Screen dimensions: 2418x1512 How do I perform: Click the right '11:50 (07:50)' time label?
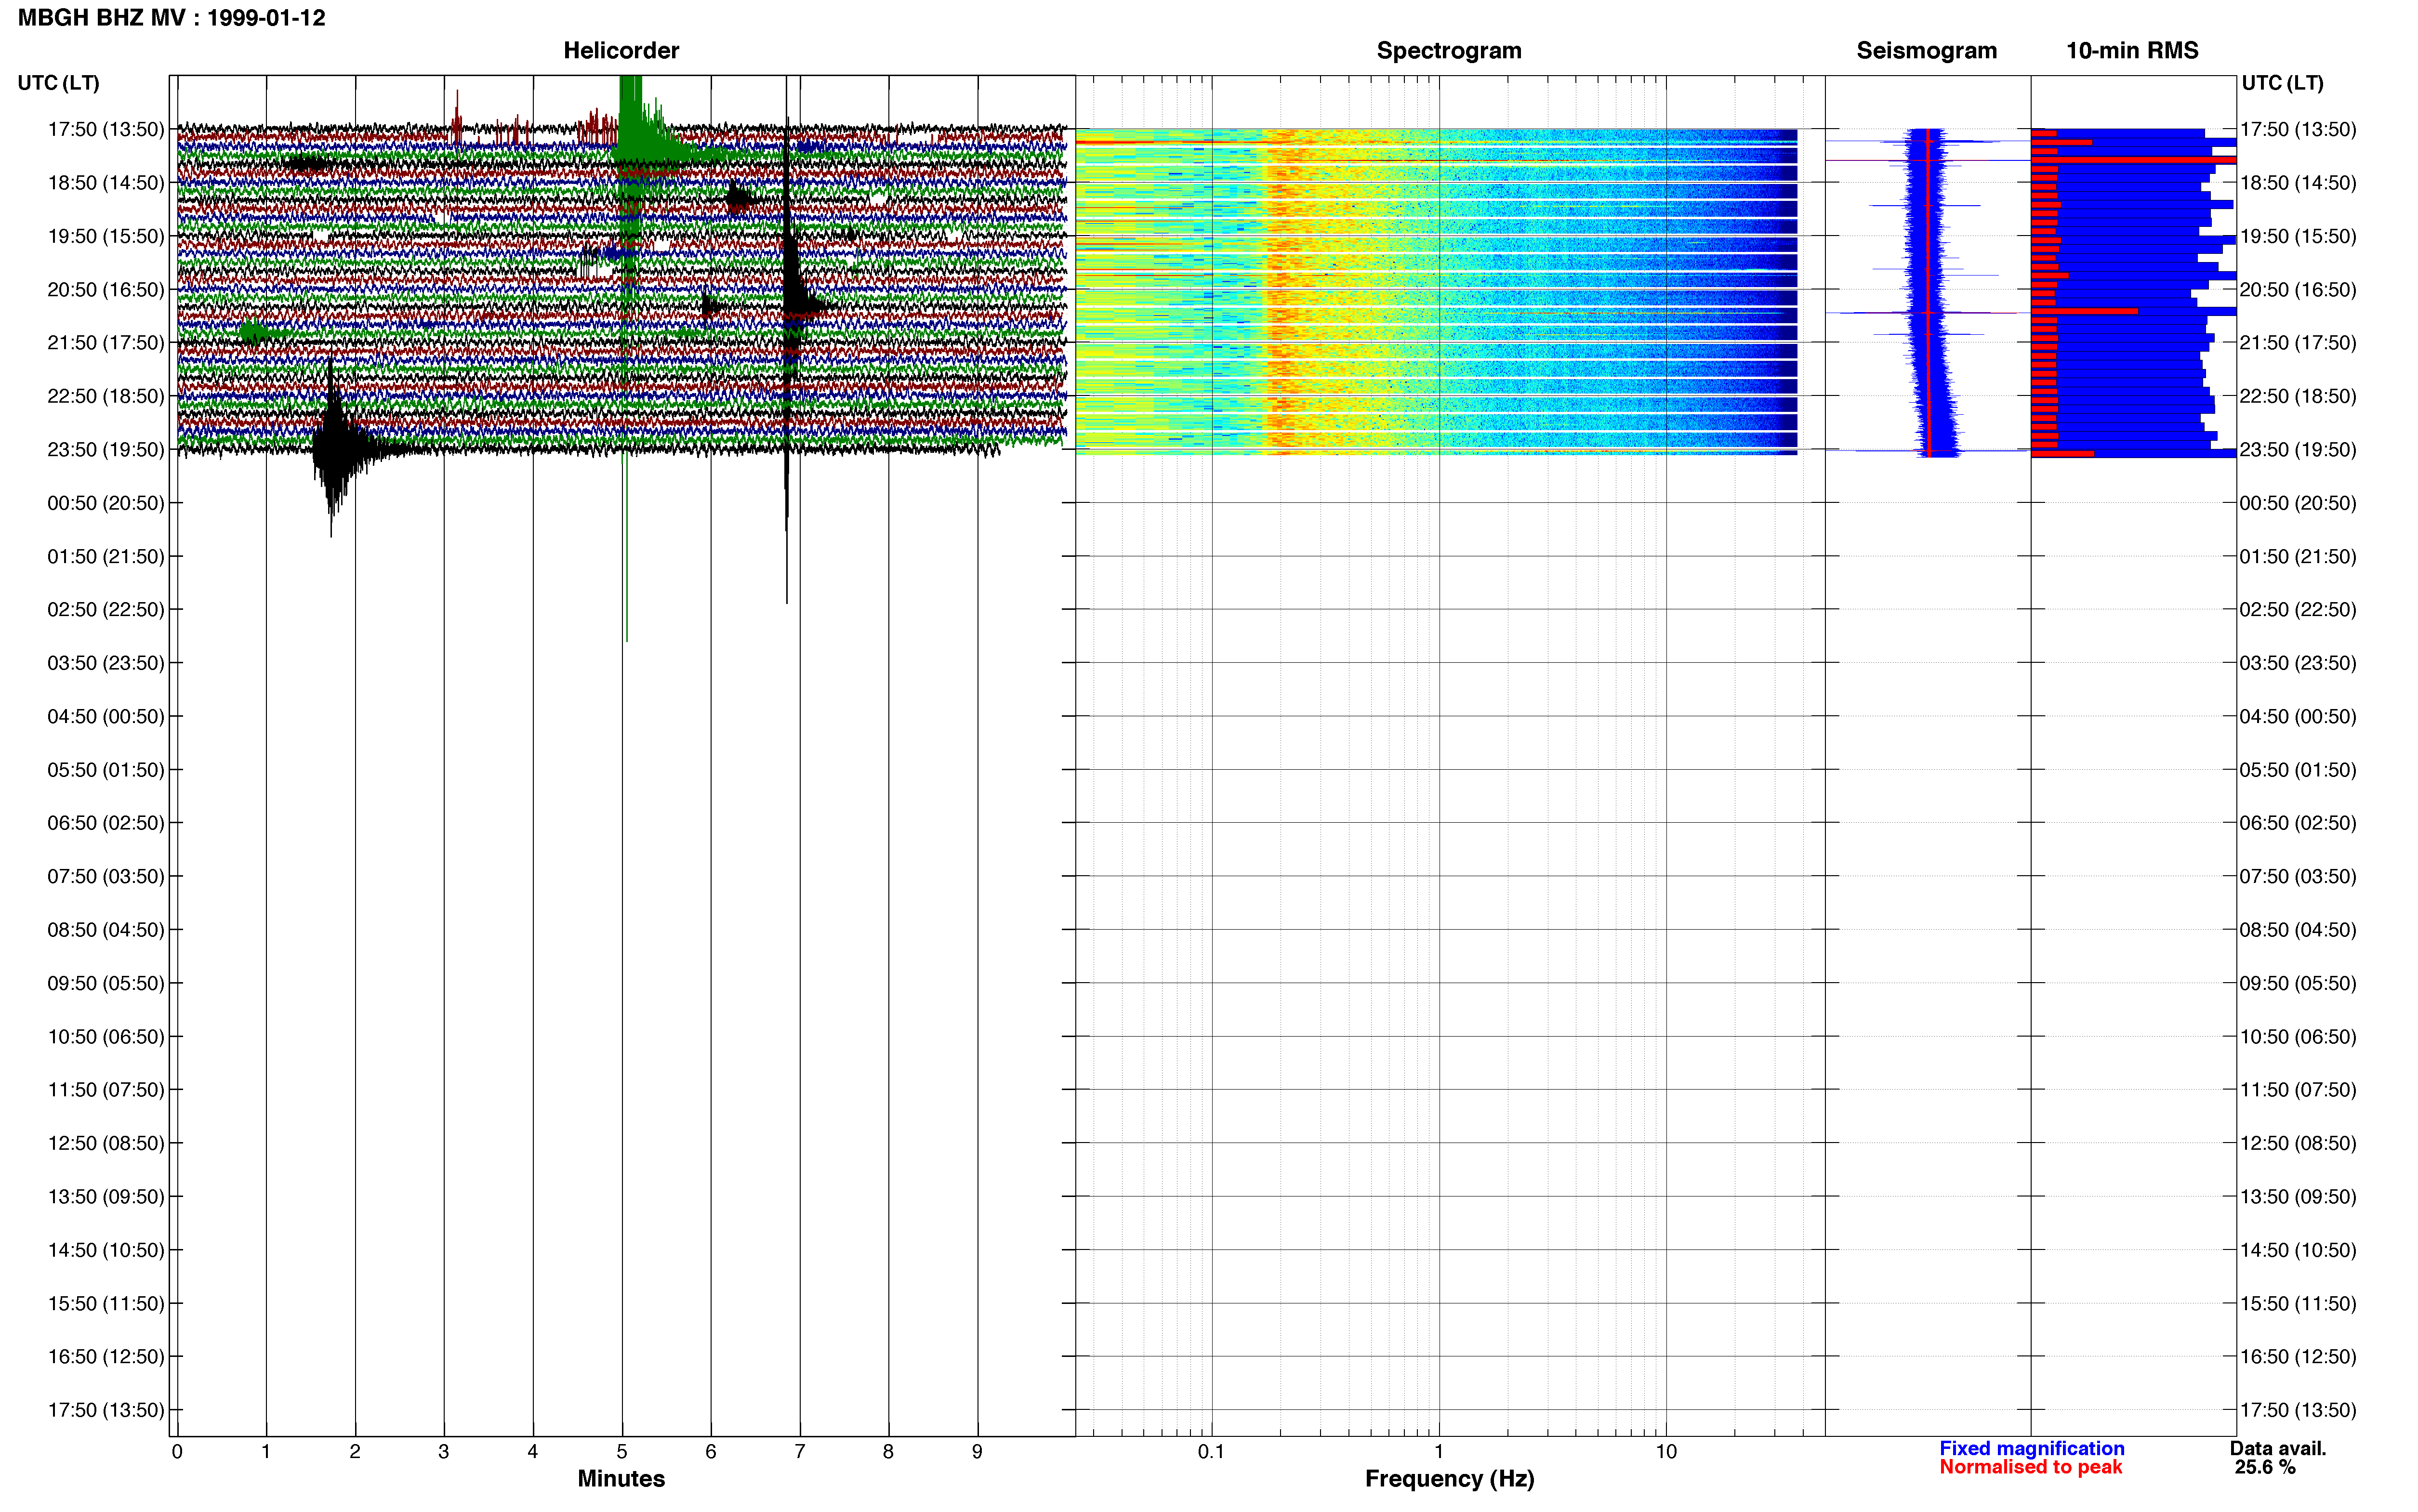point(2298,1090)
